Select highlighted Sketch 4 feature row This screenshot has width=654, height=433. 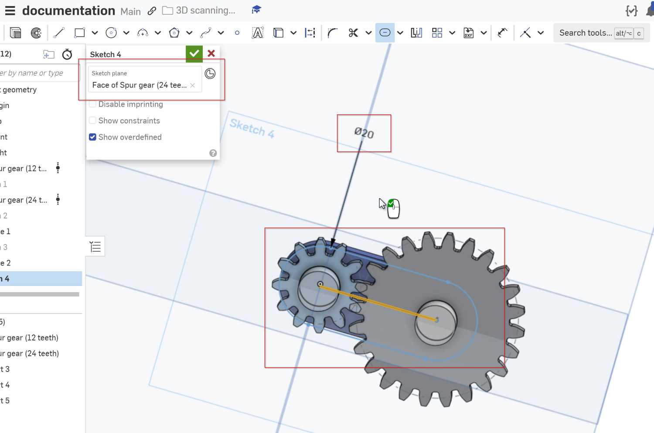click(41, 279)
